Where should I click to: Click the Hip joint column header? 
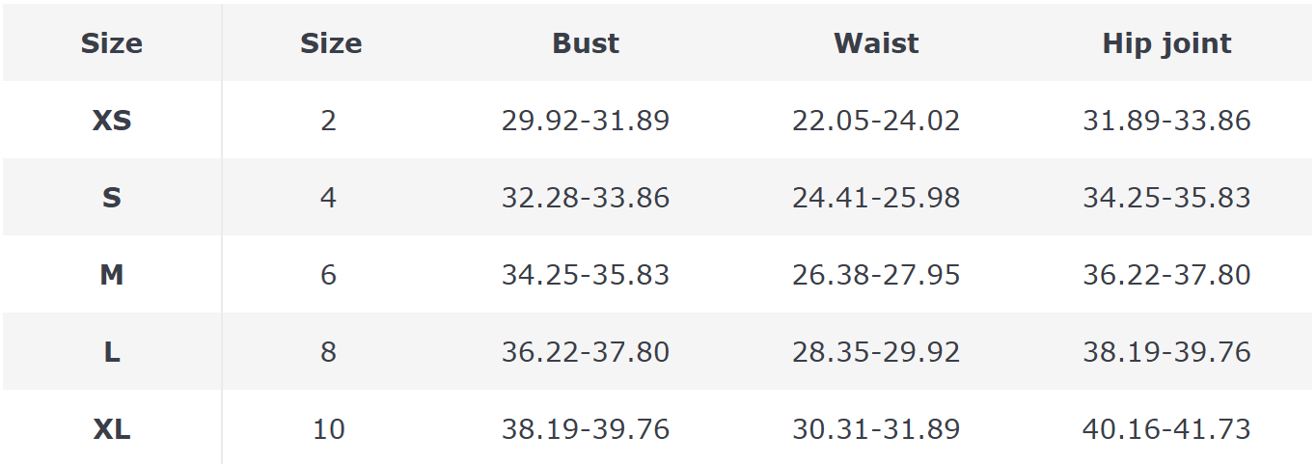tap(1166, 43)
